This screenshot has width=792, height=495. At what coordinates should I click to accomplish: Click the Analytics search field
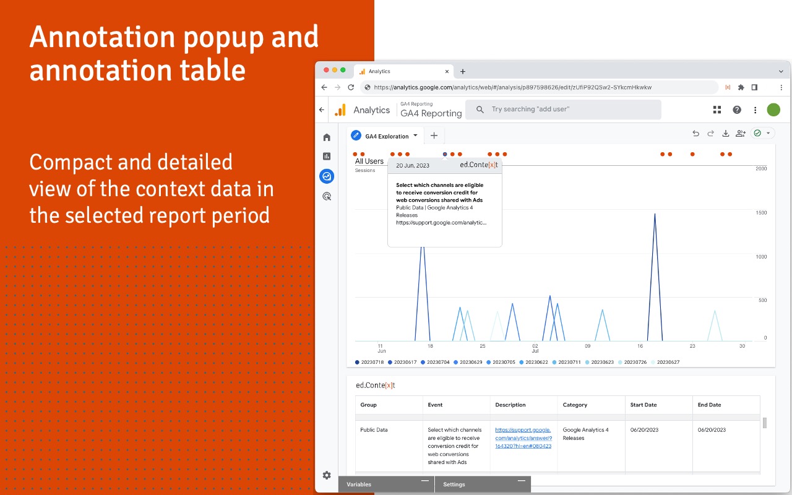click(x=563, y=110)
